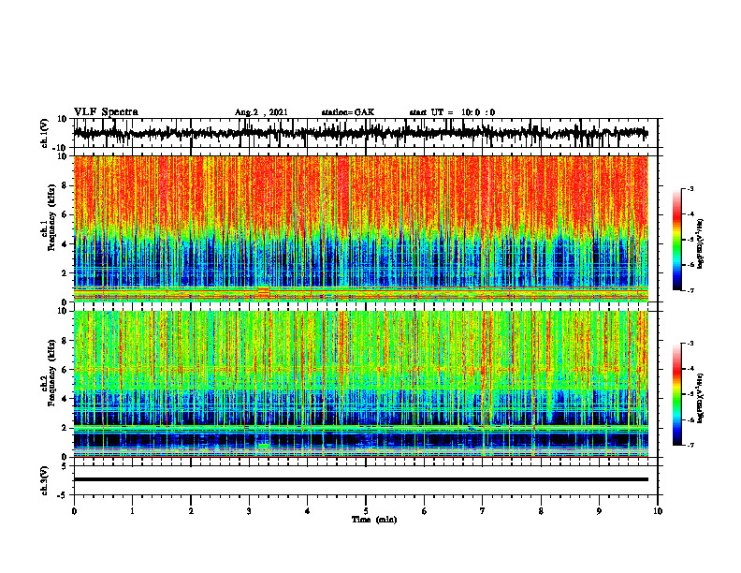Viewport: 741px width, 573px height.
Task: Click time axis tick label "2"
Action: tap(191, 511)
